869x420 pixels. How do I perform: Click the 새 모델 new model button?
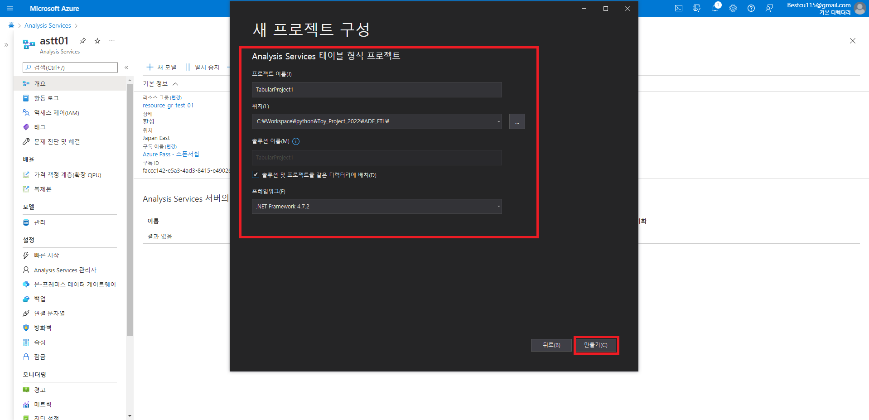(162, 67)
